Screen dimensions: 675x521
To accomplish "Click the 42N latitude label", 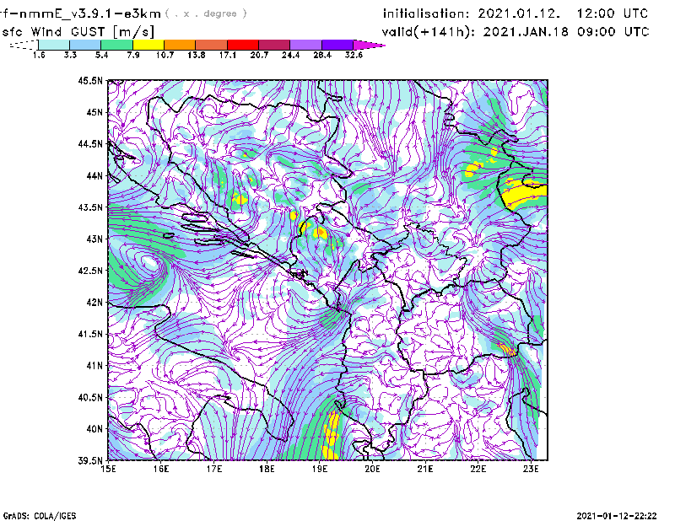I will [94, 303].
